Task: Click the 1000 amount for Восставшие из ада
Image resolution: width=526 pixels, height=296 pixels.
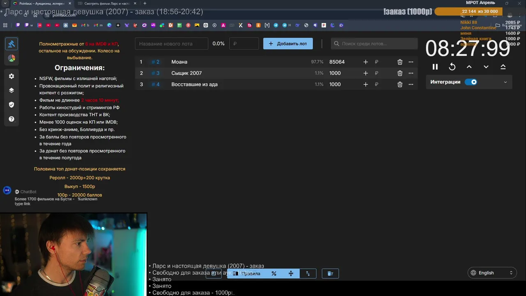Action: tap(335, 84)
